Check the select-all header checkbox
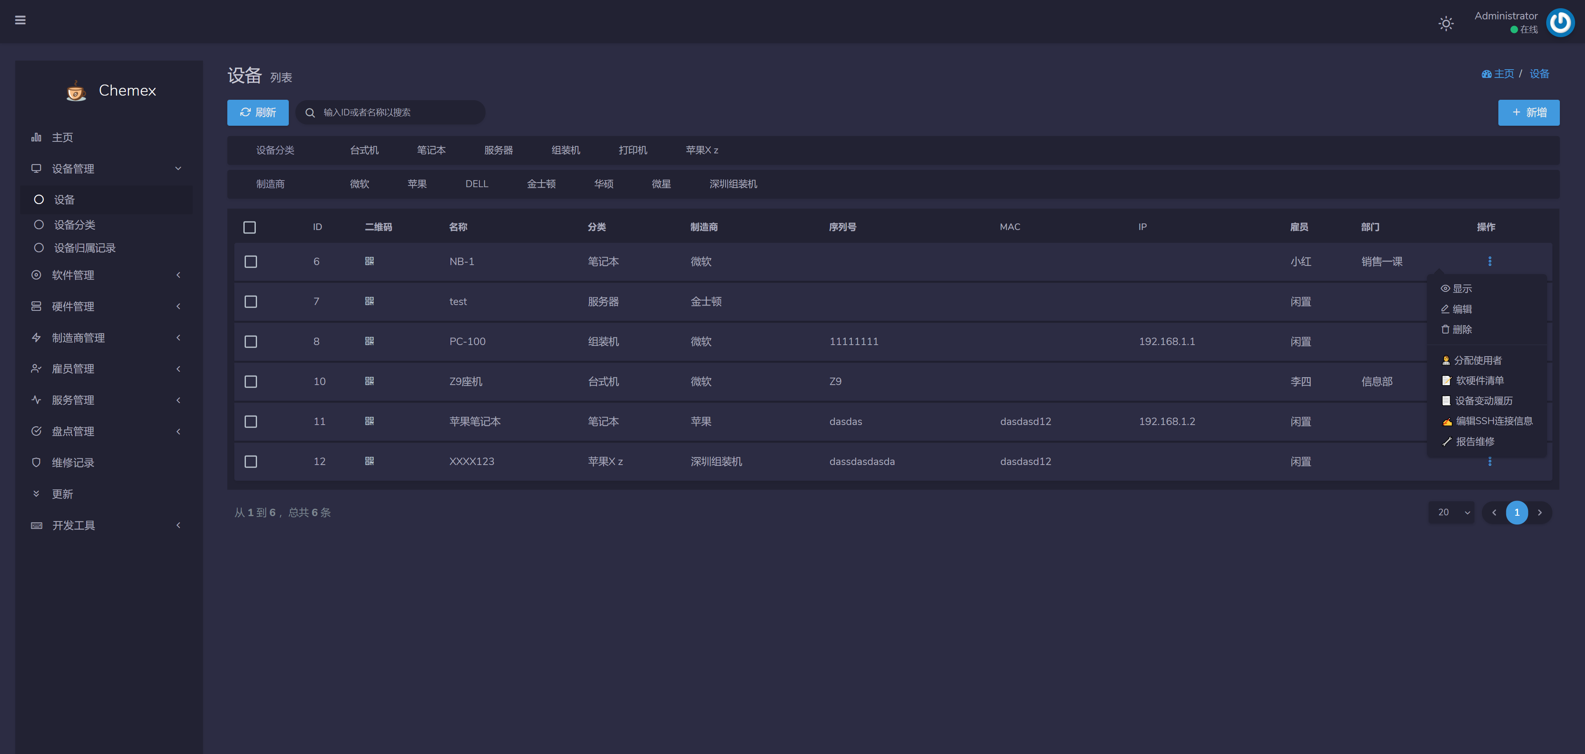Image resolution: width=1585 pixels, height=754 pixels. tap(249, 228)
